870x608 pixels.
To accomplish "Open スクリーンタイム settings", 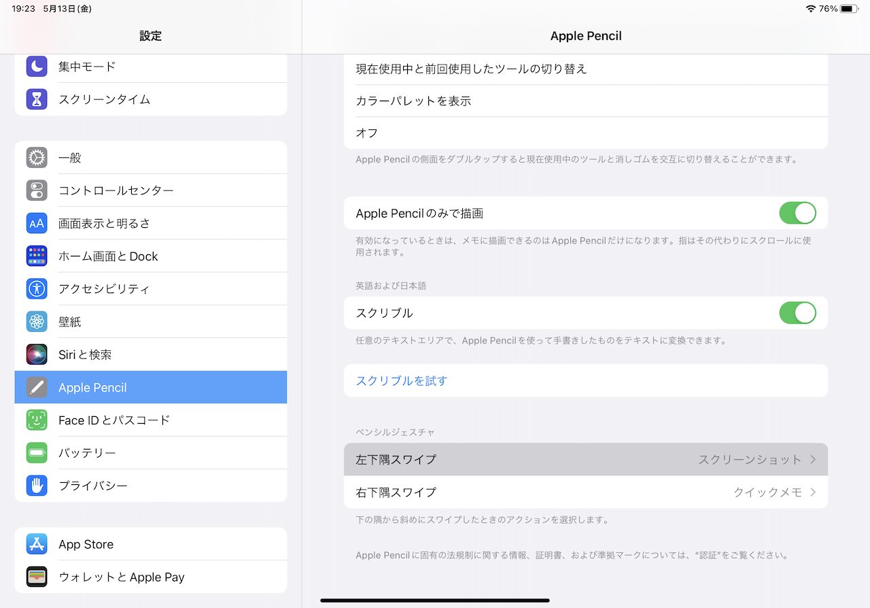I will (151, 99).
